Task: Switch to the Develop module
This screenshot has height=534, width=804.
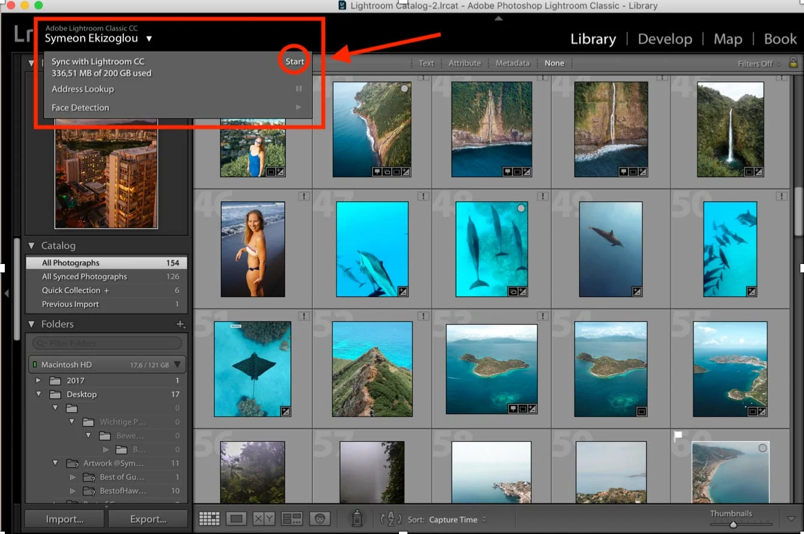Action: tap(665, 39)
